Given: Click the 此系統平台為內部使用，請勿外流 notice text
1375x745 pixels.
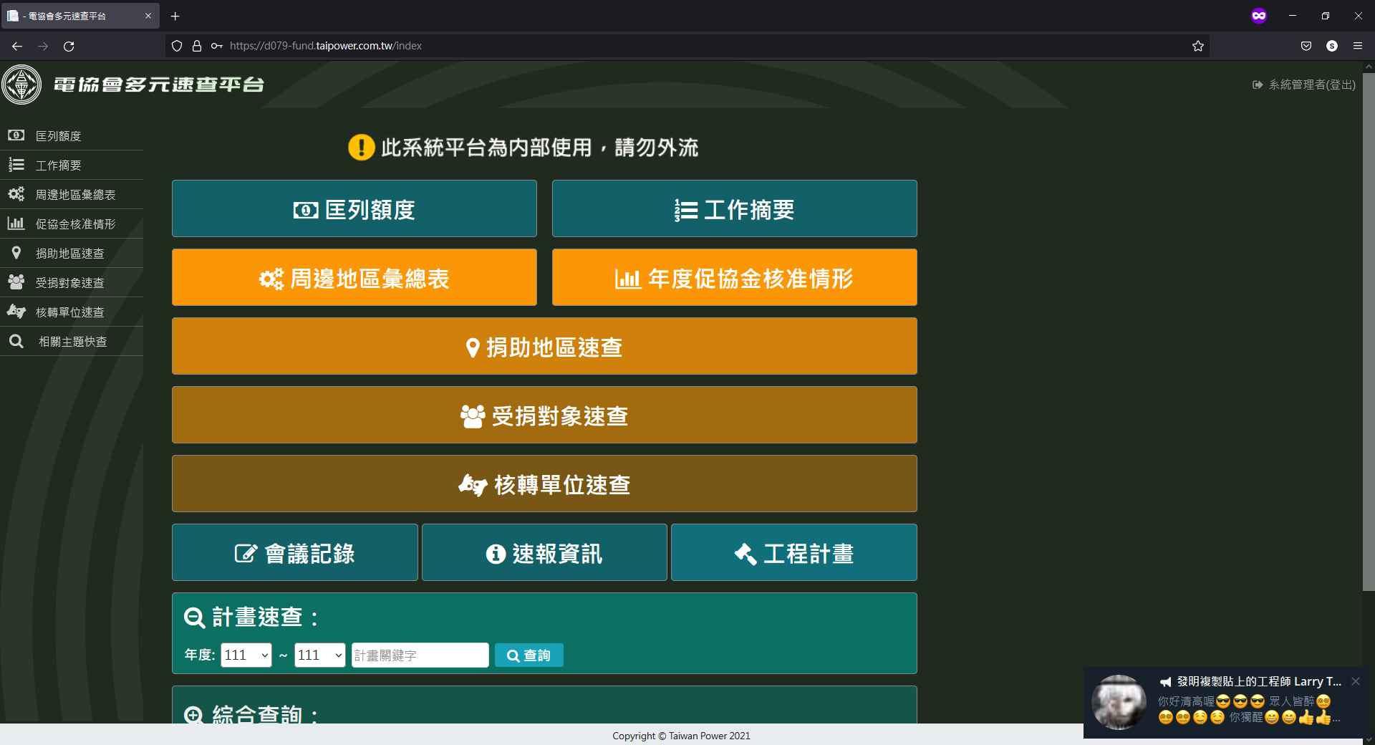Looking at the screenshot, I should click(540, 148).
